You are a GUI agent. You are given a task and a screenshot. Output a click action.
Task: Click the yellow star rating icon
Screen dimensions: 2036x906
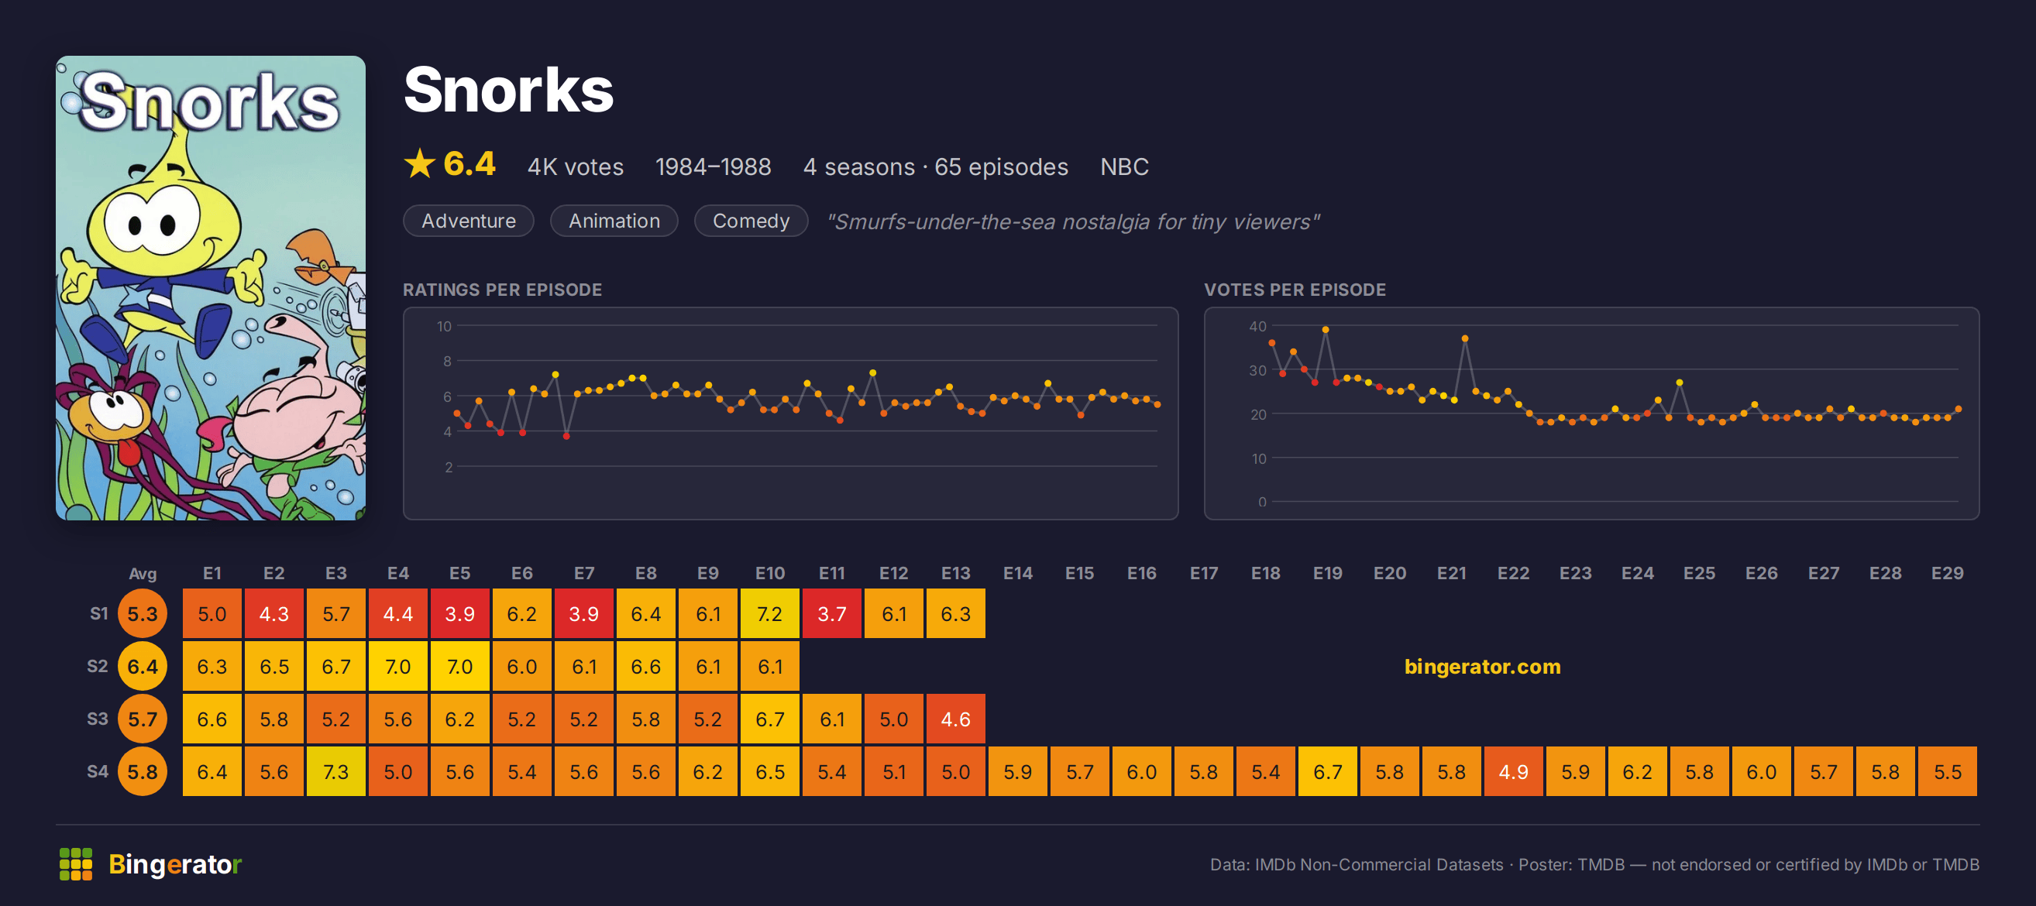[x=420, y=164]
